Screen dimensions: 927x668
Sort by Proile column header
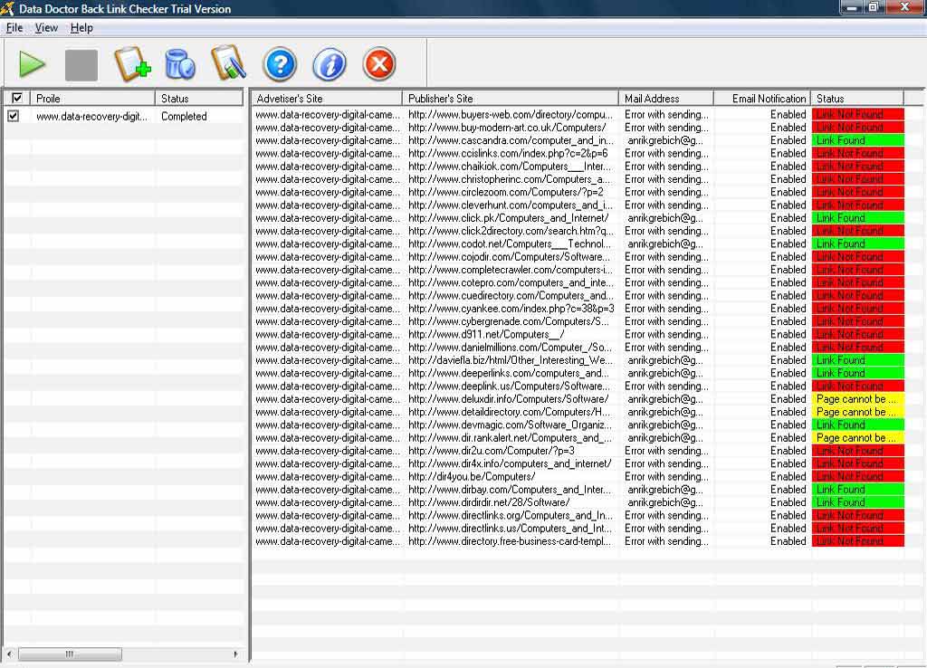point(93,98)
